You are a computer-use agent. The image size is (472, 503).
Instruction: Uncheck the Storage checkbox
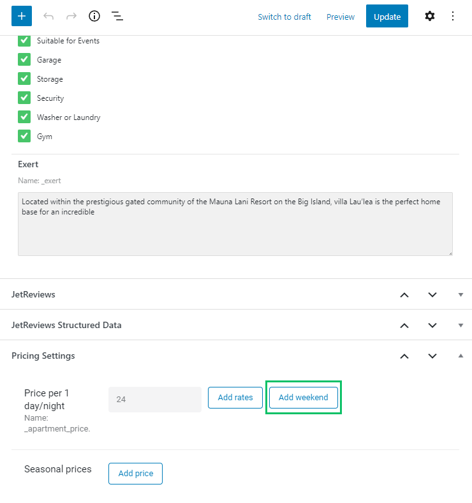point(24,79)
